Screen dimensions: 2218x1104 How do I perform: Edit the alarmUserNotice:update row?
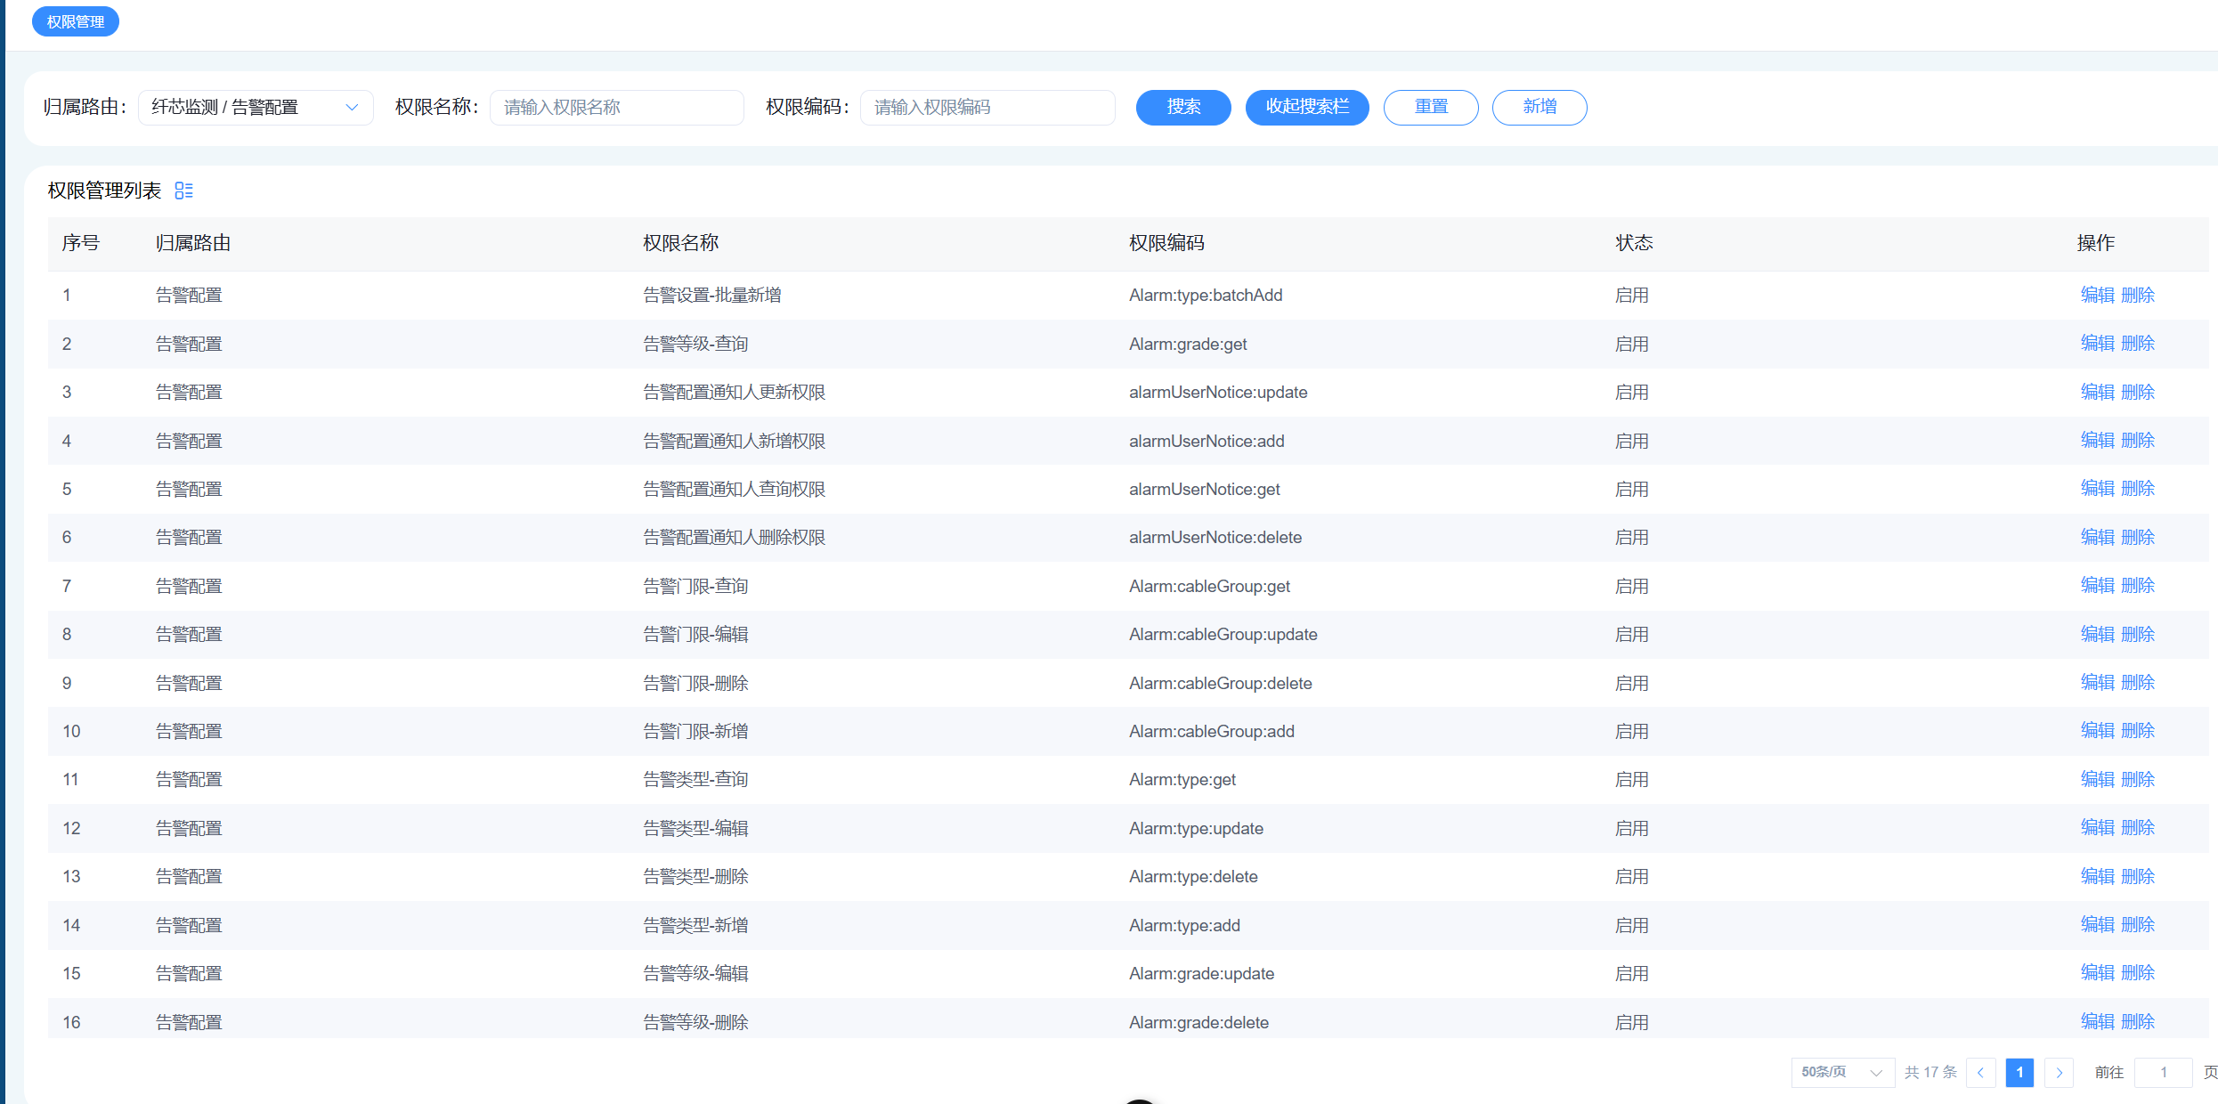click(2097, 392)
